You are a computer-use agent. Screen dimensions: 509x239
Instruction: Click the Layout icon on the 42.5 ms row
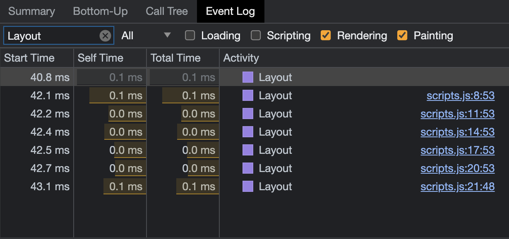pyautogui.click(x=247, y=150)
